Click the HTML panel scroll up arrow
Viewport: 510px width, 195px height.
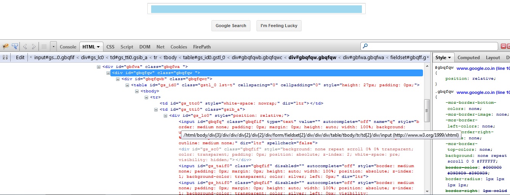[x=427, y=66]
